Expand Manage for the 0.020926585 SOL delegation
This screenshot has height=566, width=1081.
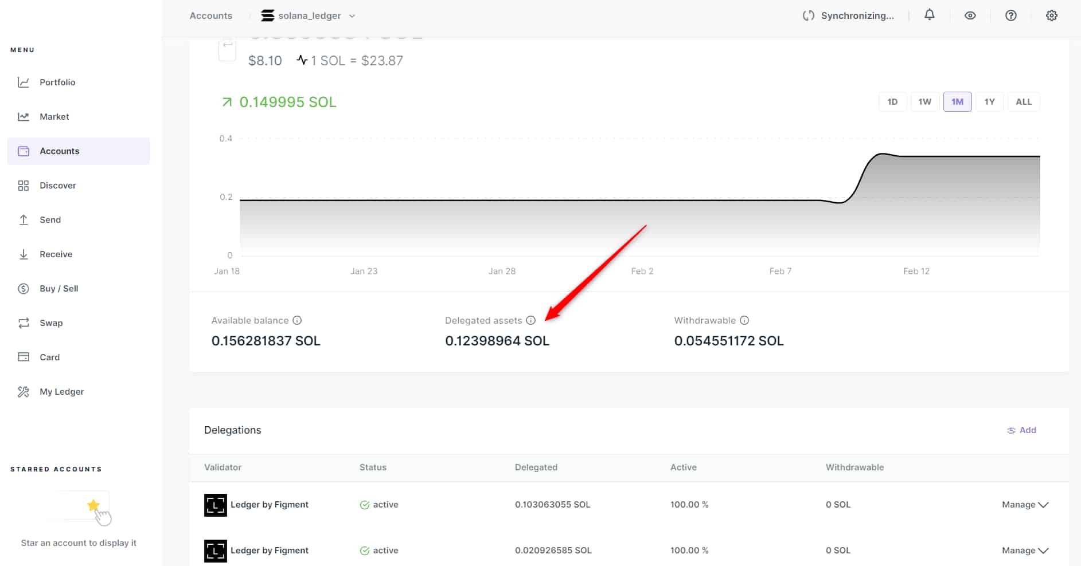(x=1025, y=551)
